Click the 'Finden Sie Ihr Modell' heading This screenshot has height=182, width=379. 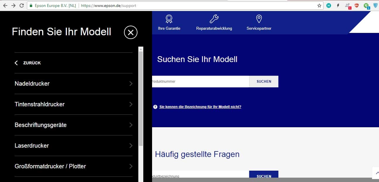[x=61, y=32]
